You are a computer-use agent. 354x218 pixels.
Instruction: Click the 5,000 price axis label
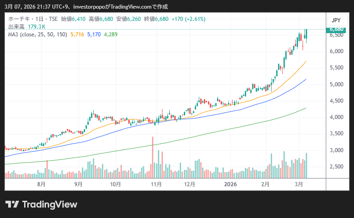click(336, 84)
